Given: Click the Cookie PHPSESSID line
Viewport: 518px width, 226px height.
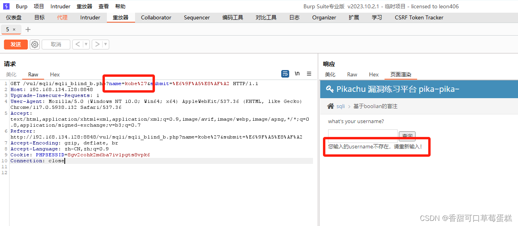Looking at the screenshot, I should coord(80,155).
